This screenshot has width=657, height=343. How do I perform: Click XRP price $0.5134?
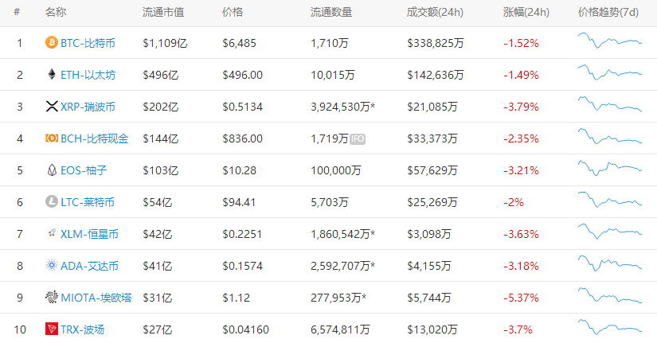(x=243, y=107)
